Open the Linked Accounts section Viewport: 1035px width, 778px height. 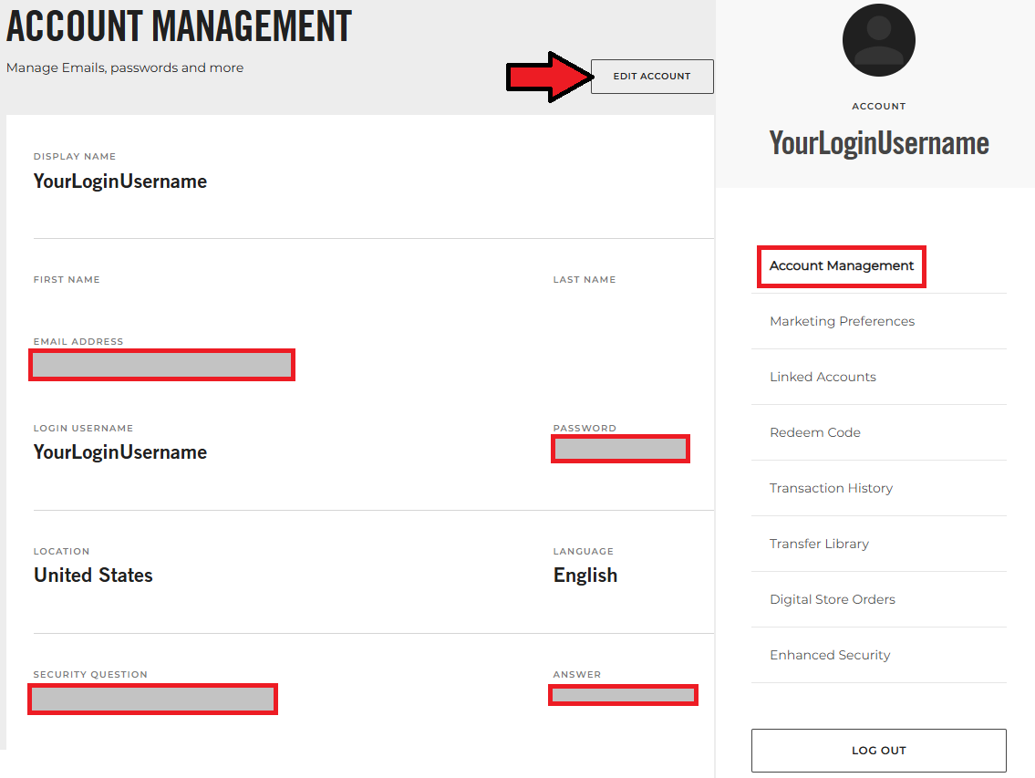point(823,377)
